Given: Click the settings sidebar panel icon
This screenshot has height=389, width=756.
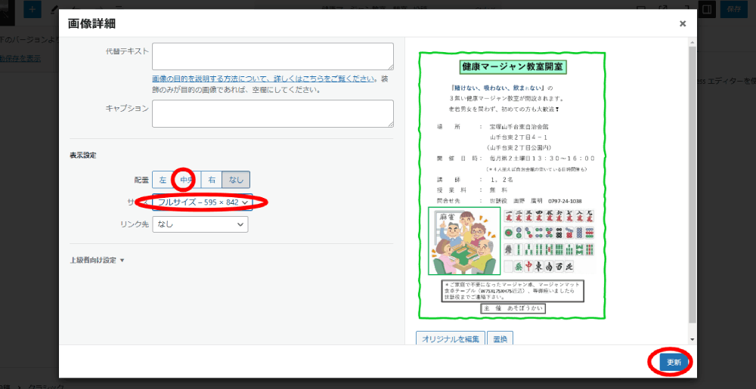Looking at the screenshot, I should point(707,9).
